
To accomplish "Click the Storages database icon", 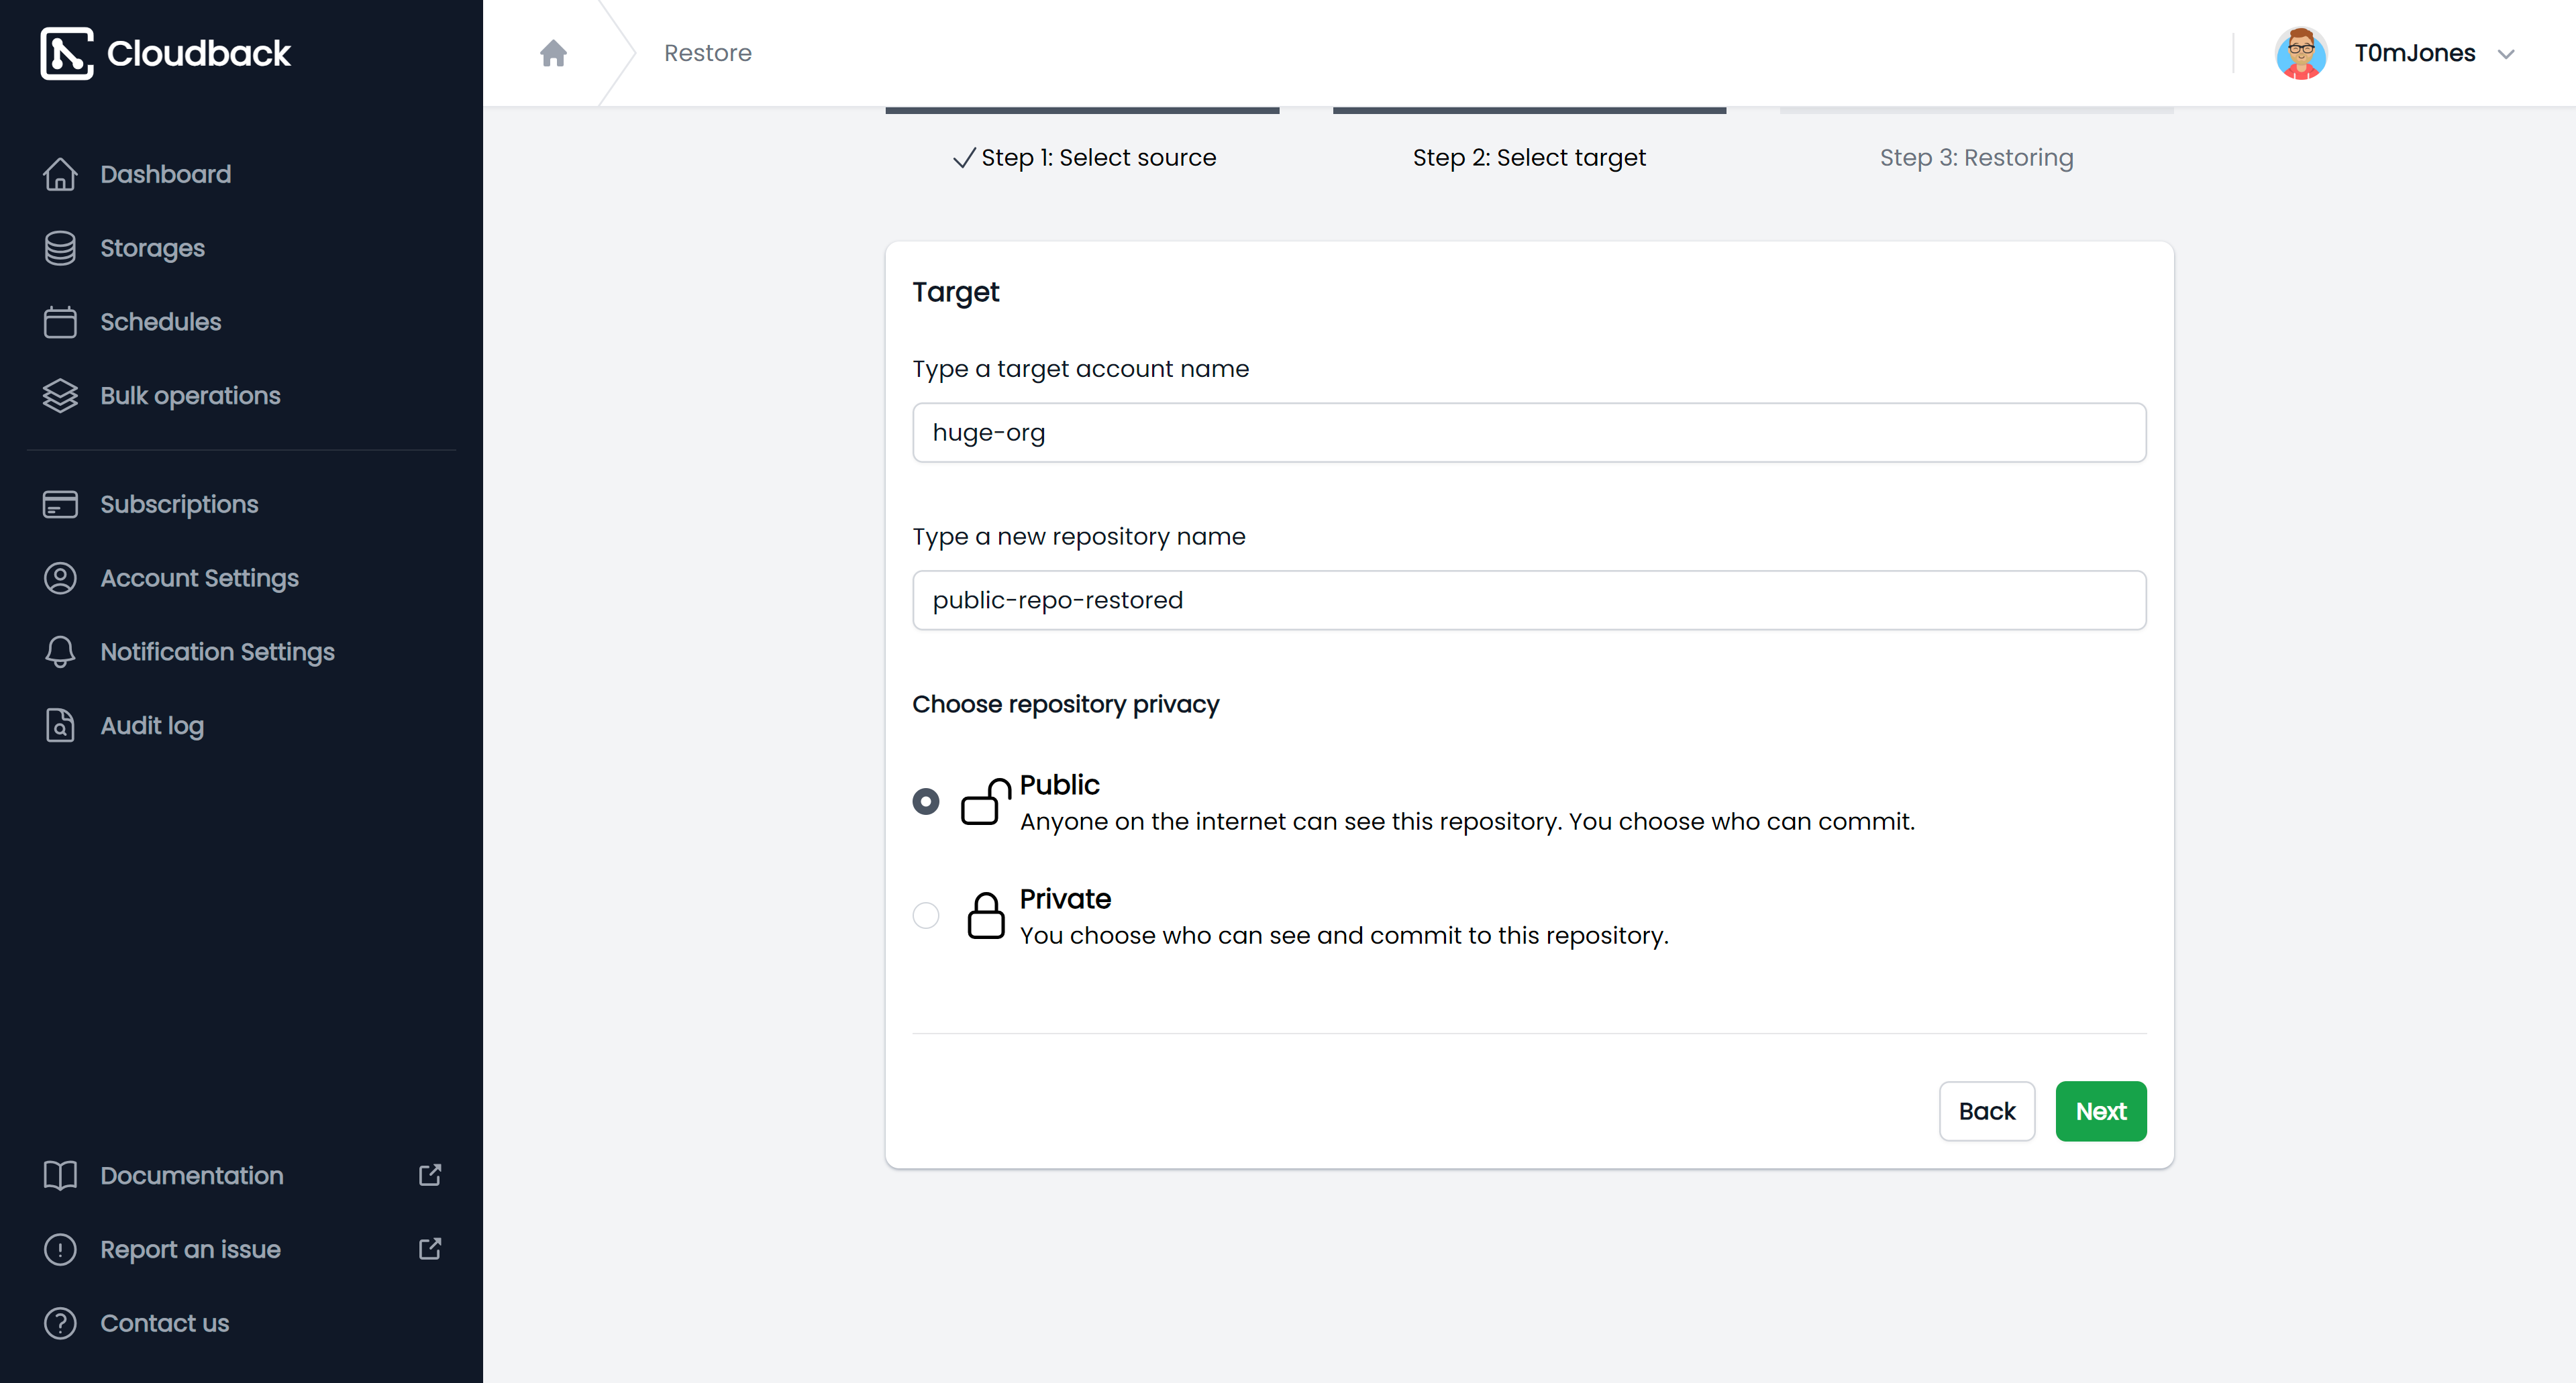I will (60, 247).
